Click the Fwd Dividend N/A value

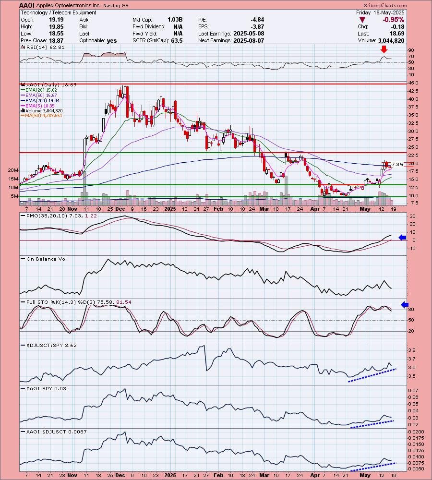178,26
